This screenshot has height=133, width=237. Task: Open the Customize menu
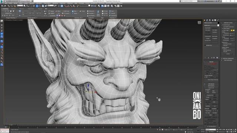pos(63,3)
